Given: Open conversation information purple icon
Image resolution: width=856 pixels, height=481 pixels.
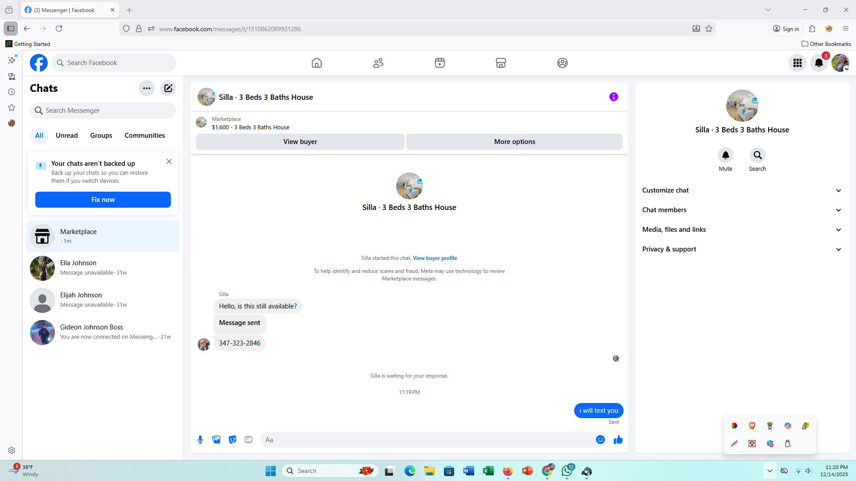Looking at the screenshot, I should [614, 97].
